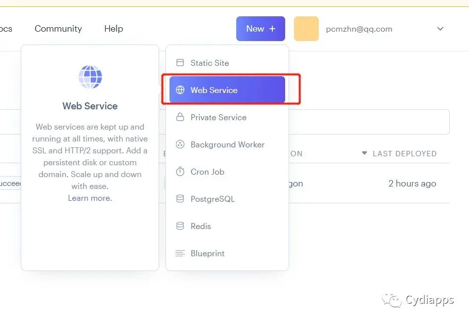Click the Blueprint lines icon
Screen dimensions: 469x321
click(x=180, y=253)
